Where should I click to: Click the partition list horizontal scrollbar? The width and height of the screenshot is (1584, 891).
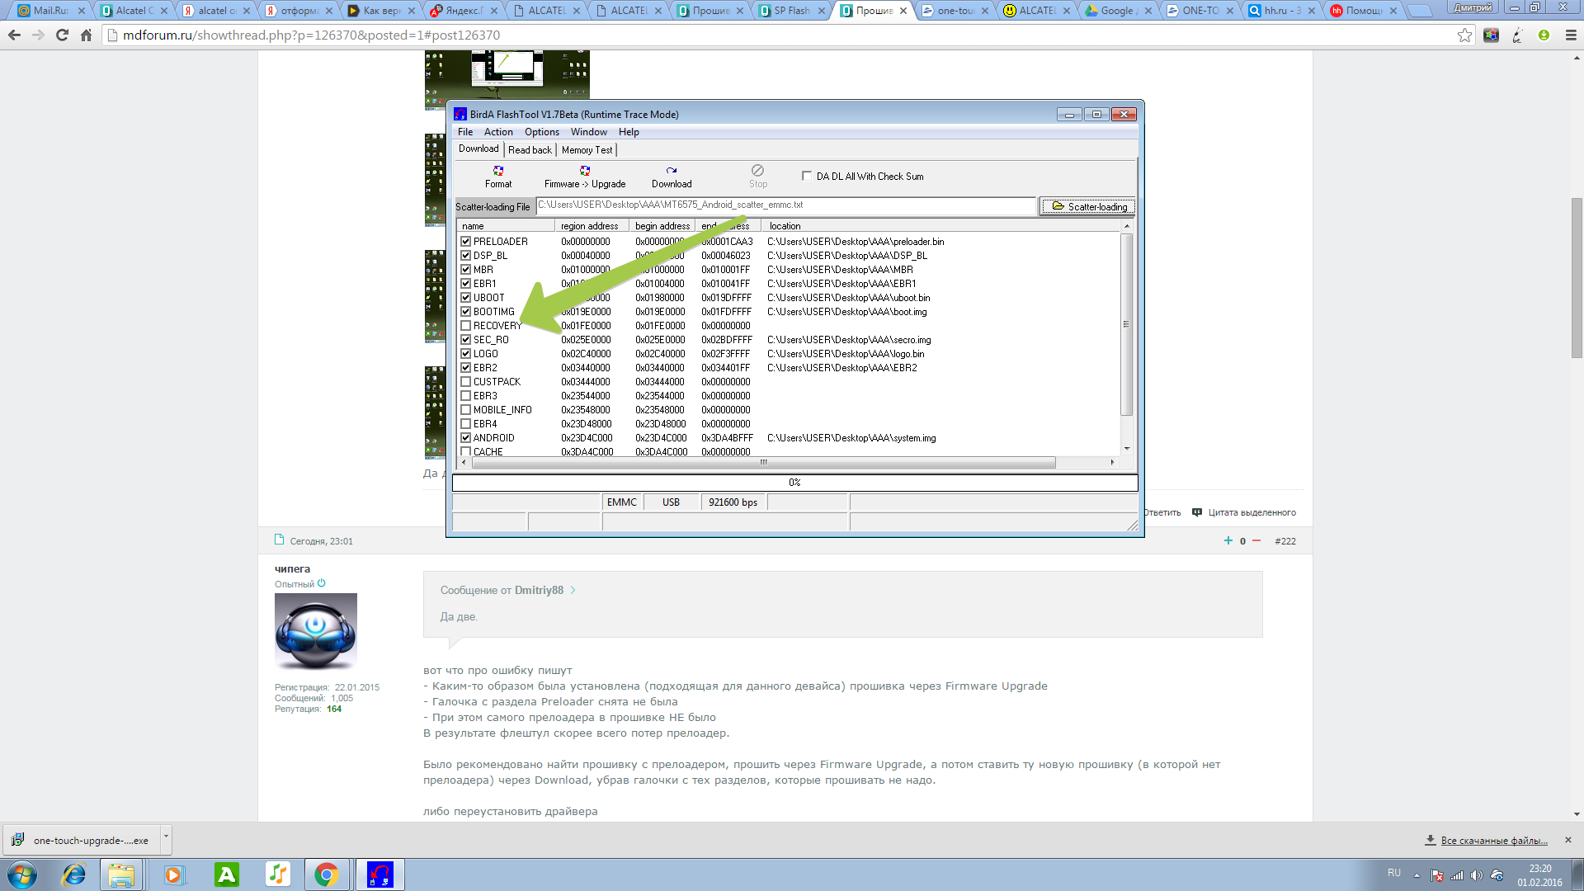(763, 463)
